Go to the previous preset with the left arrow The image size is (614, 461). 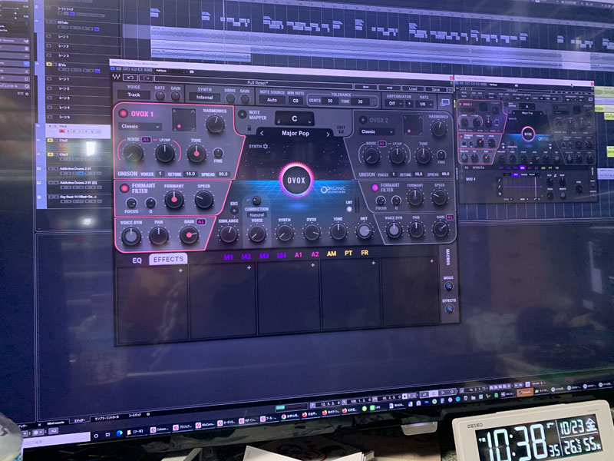[x=365, y=87]
